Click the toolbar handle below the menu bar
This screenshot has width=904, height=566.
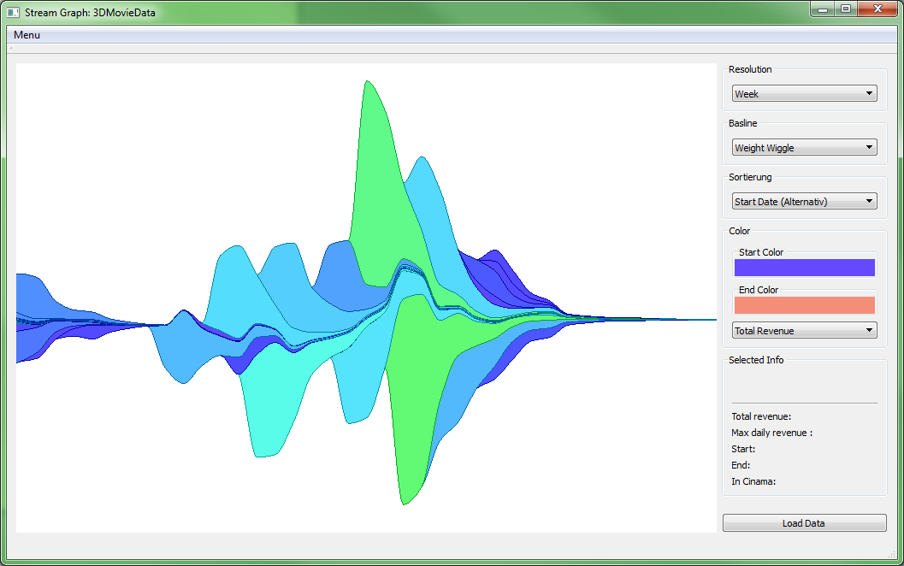(10, 49)
